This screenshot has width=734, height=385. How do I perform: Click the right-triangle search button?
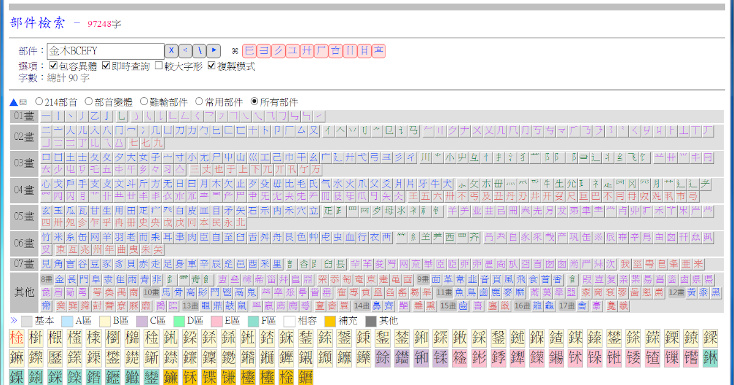click(x=213, y=51)
